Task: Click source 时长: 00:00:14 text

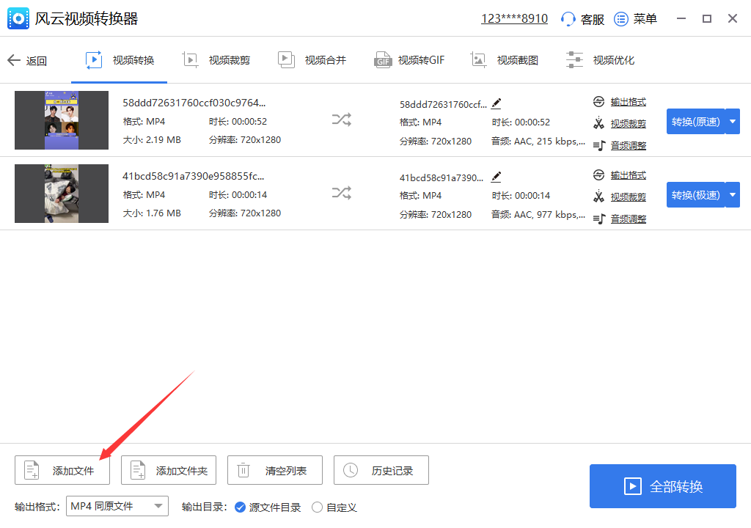Action: [238, 195]
